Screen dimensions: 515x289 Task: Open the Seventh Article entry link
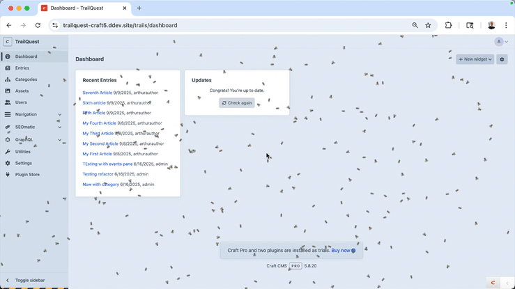click(x=97, y=93)
